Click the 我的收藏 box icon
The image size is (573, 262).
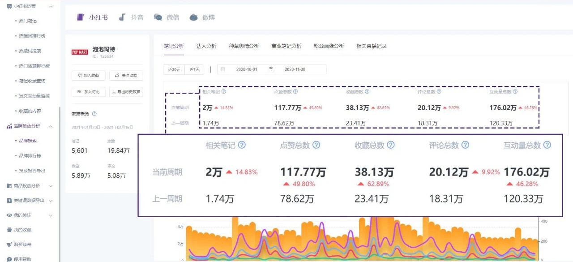(x=9, y=230)
